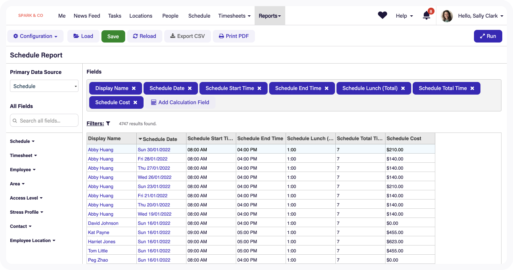This screenshot has height=270, width=513.
Task: Click the Load button
Action: 83,36
